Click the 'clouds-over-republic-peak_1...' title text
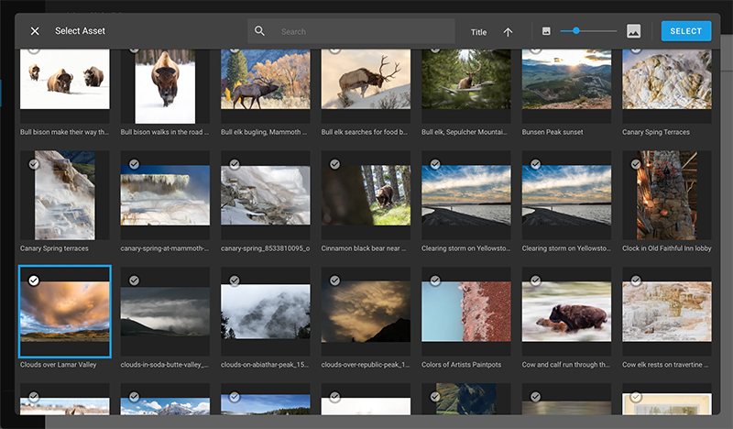733x429 pixels. coord(365,365)
